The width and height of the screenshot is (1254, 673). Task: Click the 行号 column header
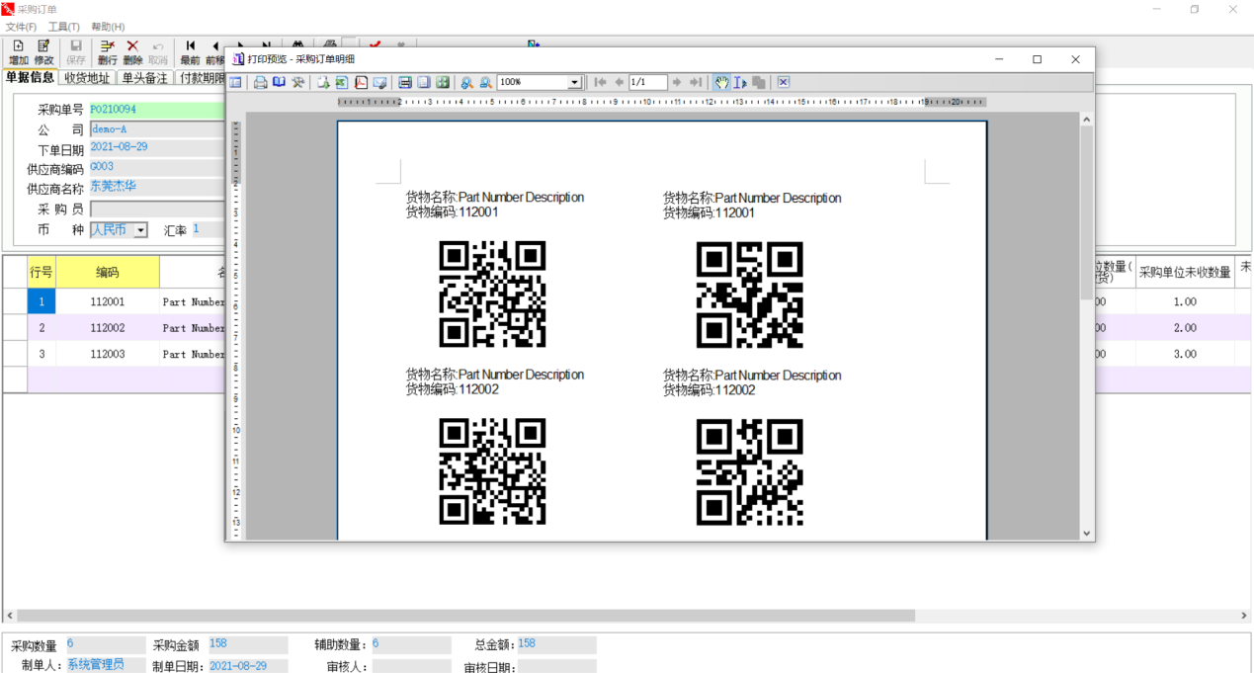pyautogui.click(x=42, y=272)
